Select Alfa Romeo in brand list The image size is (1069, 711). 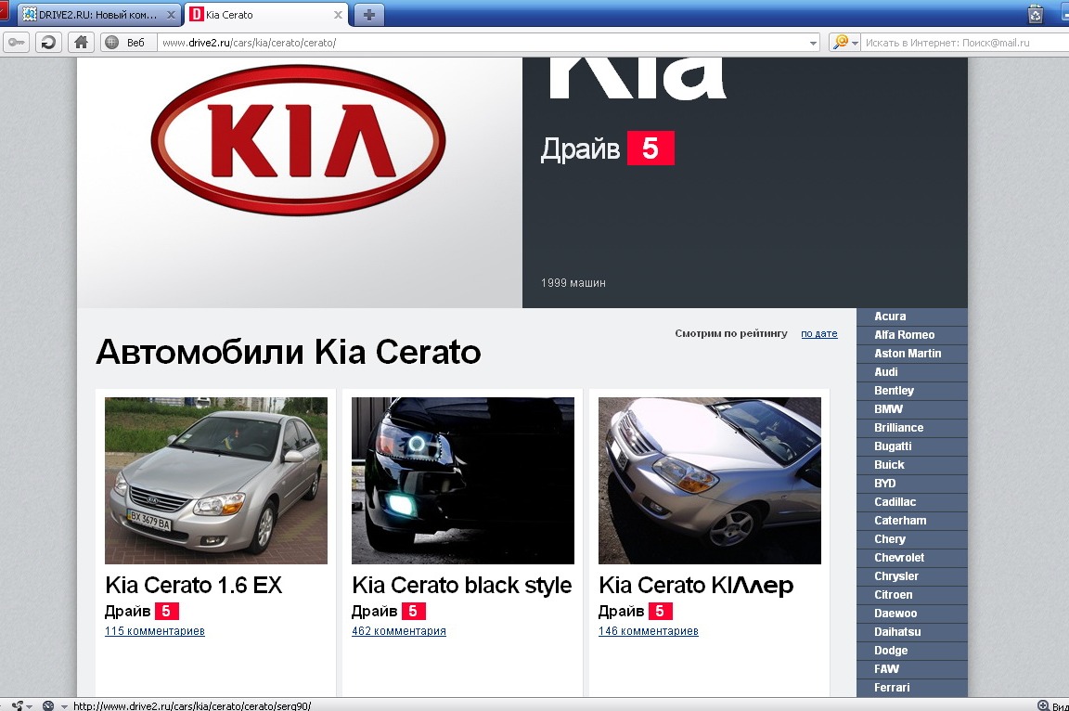pyautogui.click(x=911, y=335)
